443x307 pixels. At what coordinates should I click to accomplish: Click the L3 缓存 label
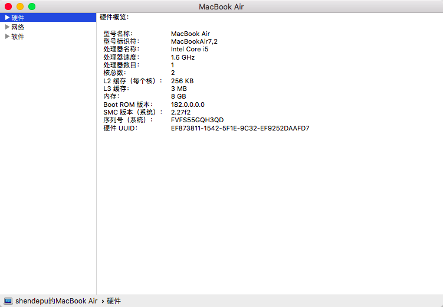116,89
